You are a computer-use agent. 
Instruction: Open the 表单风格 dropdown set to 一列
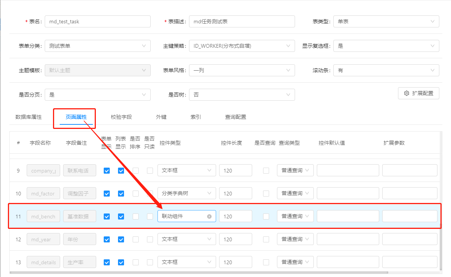click(242, 70)
